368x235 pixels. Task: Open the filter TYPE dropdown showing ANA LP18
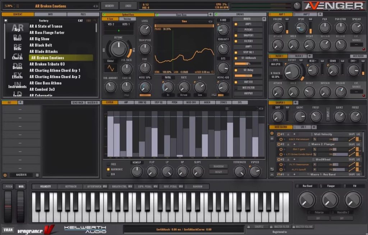click(x=275, y=64)
